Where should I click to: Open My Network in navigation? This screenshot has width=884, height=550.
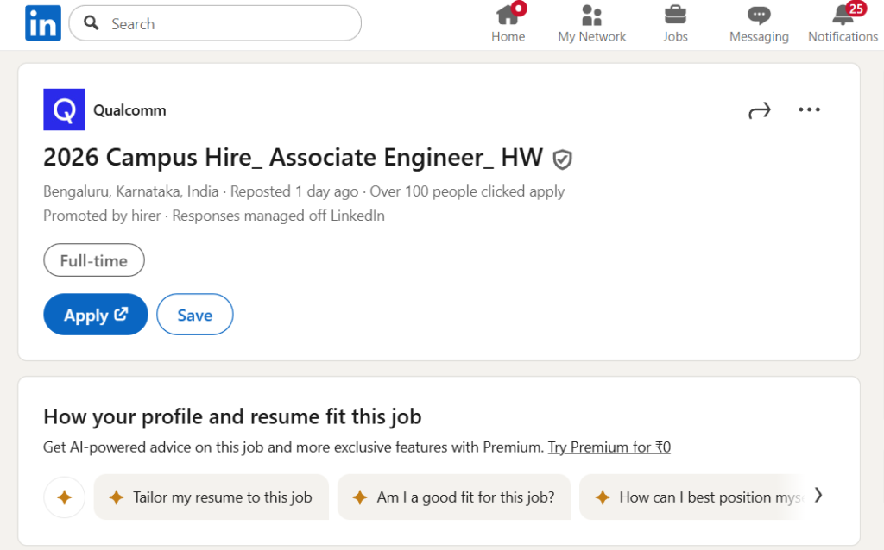[592, 23]
